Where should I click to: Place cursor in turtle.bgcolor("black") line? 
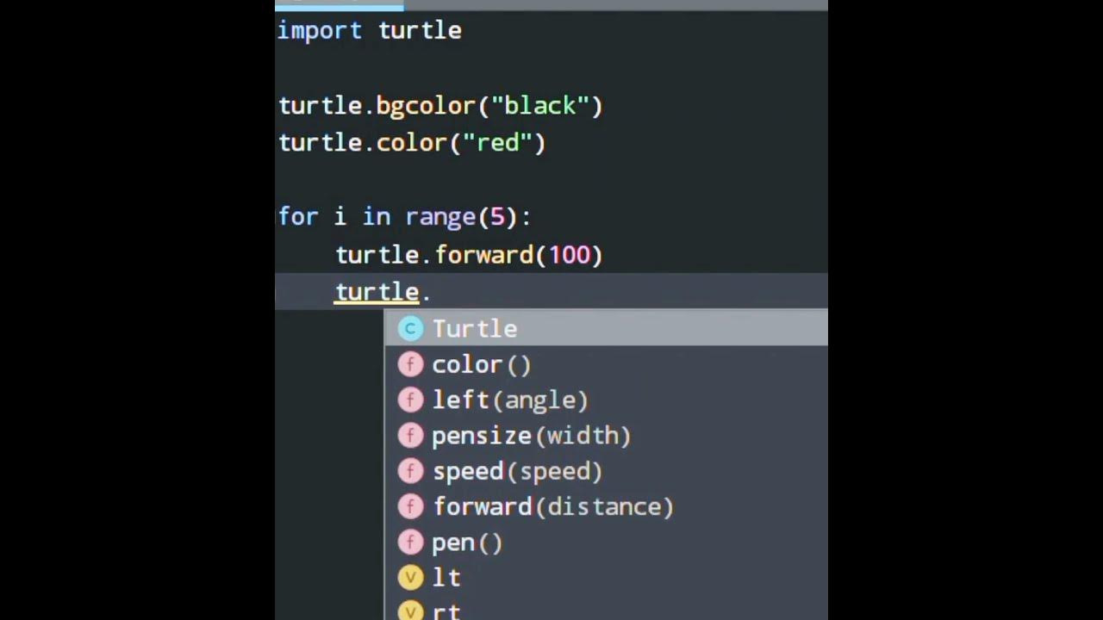tap(440, 106)
